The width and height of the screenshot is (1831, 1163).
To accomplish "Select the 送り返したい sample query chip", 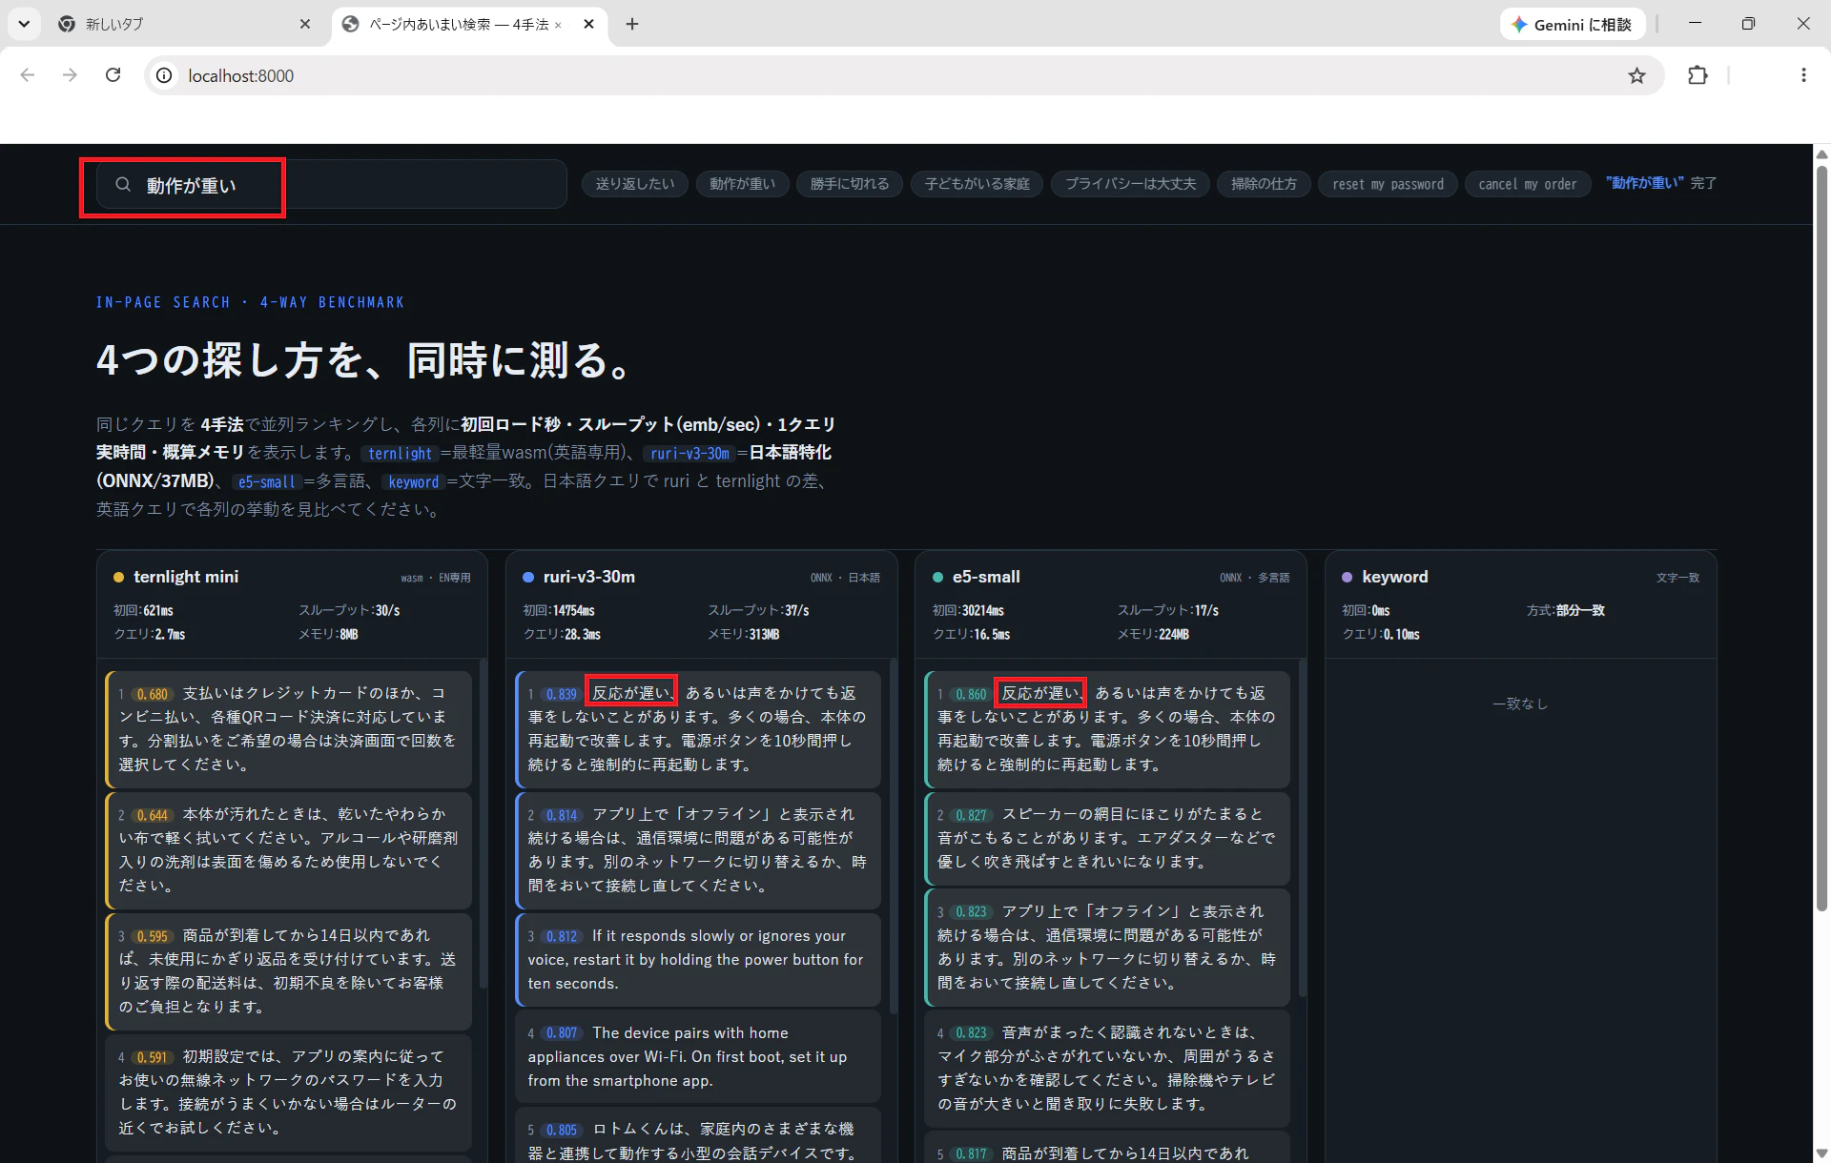I will [x=635, y=184].
